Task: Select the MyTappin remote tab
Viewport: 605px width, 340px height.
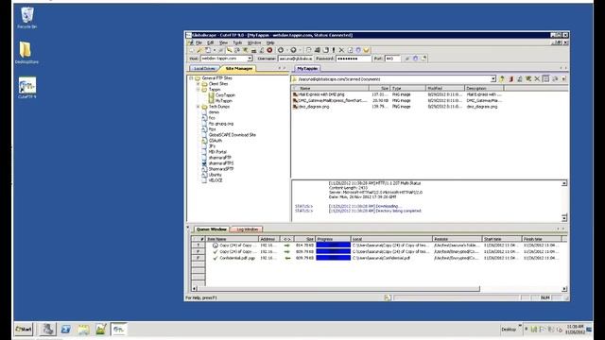Action: pos(307,68)
